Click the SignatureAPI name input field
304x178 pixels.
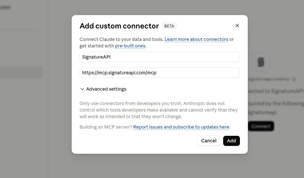click(x=160, y=57)
